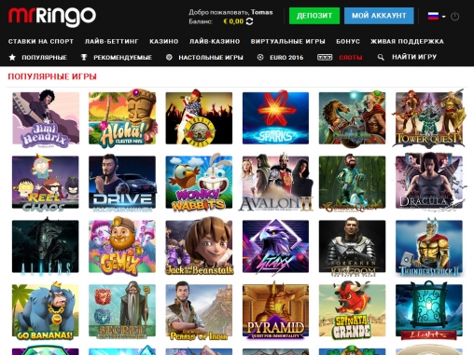Click the star icon beside Популярные
Viewport: 474px width, 355px height.
pos(12,58)
